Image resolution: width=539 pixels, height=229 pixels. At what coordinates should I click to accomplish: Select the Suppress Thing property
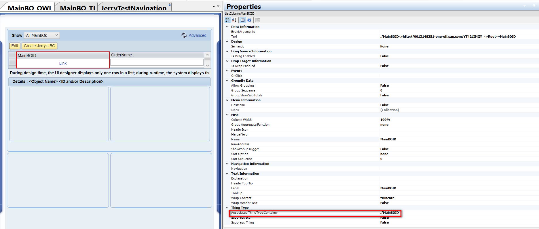point(382,222)
